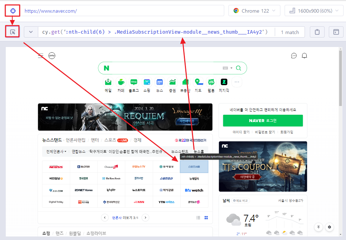Click the selector playground input
Viewport: 346px width, 240px height.
click(156, 32)
